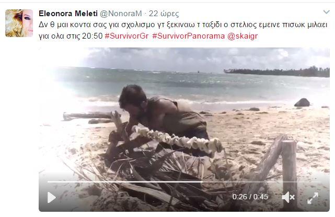Click the 20:50 time in tweet text
This screenshot has height=217, width=335.
93,36
